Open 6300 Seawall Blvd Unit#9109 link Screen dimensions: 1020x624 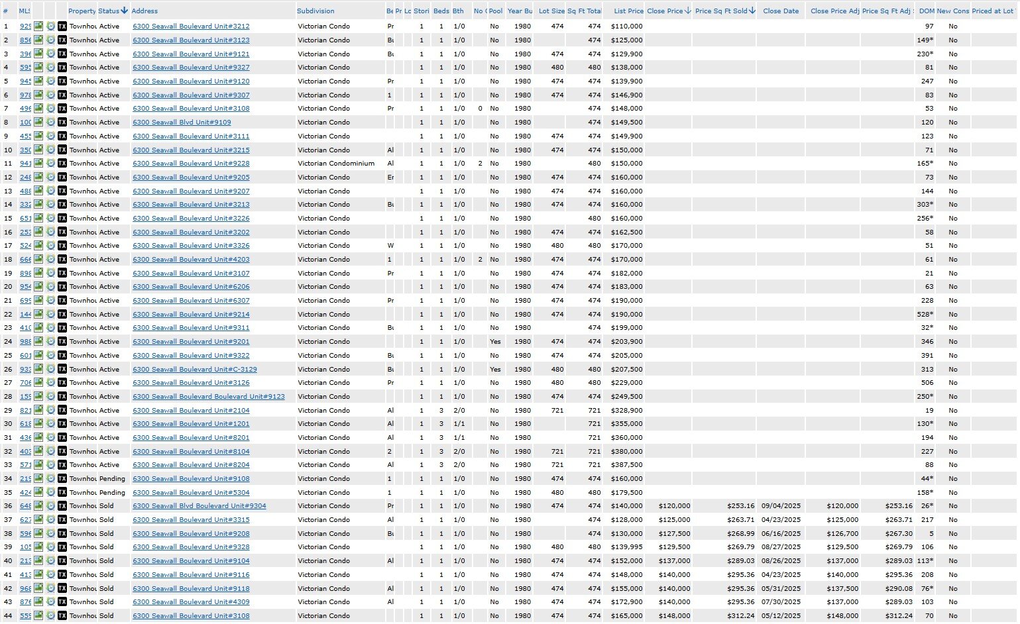(182, 123)
